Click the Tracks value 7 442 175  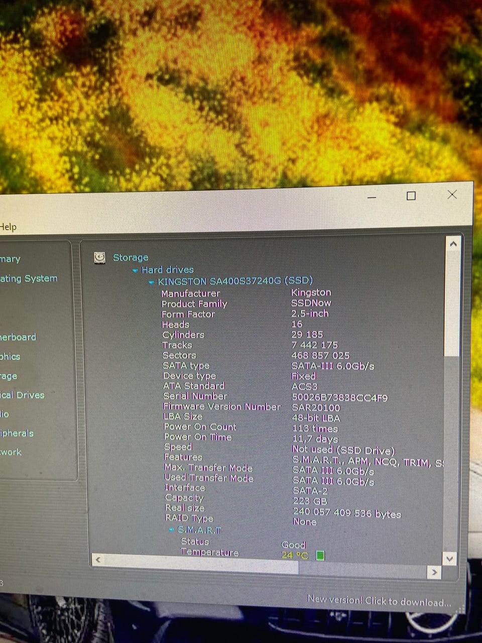point(315,345)
